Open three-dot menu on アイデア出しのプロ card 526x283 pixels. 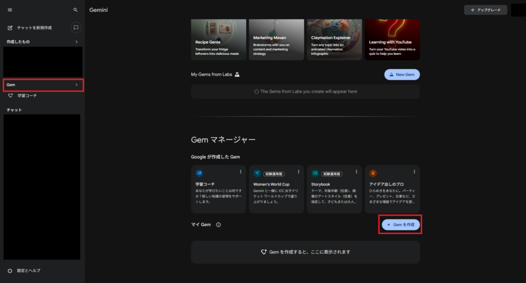[415, 172]
